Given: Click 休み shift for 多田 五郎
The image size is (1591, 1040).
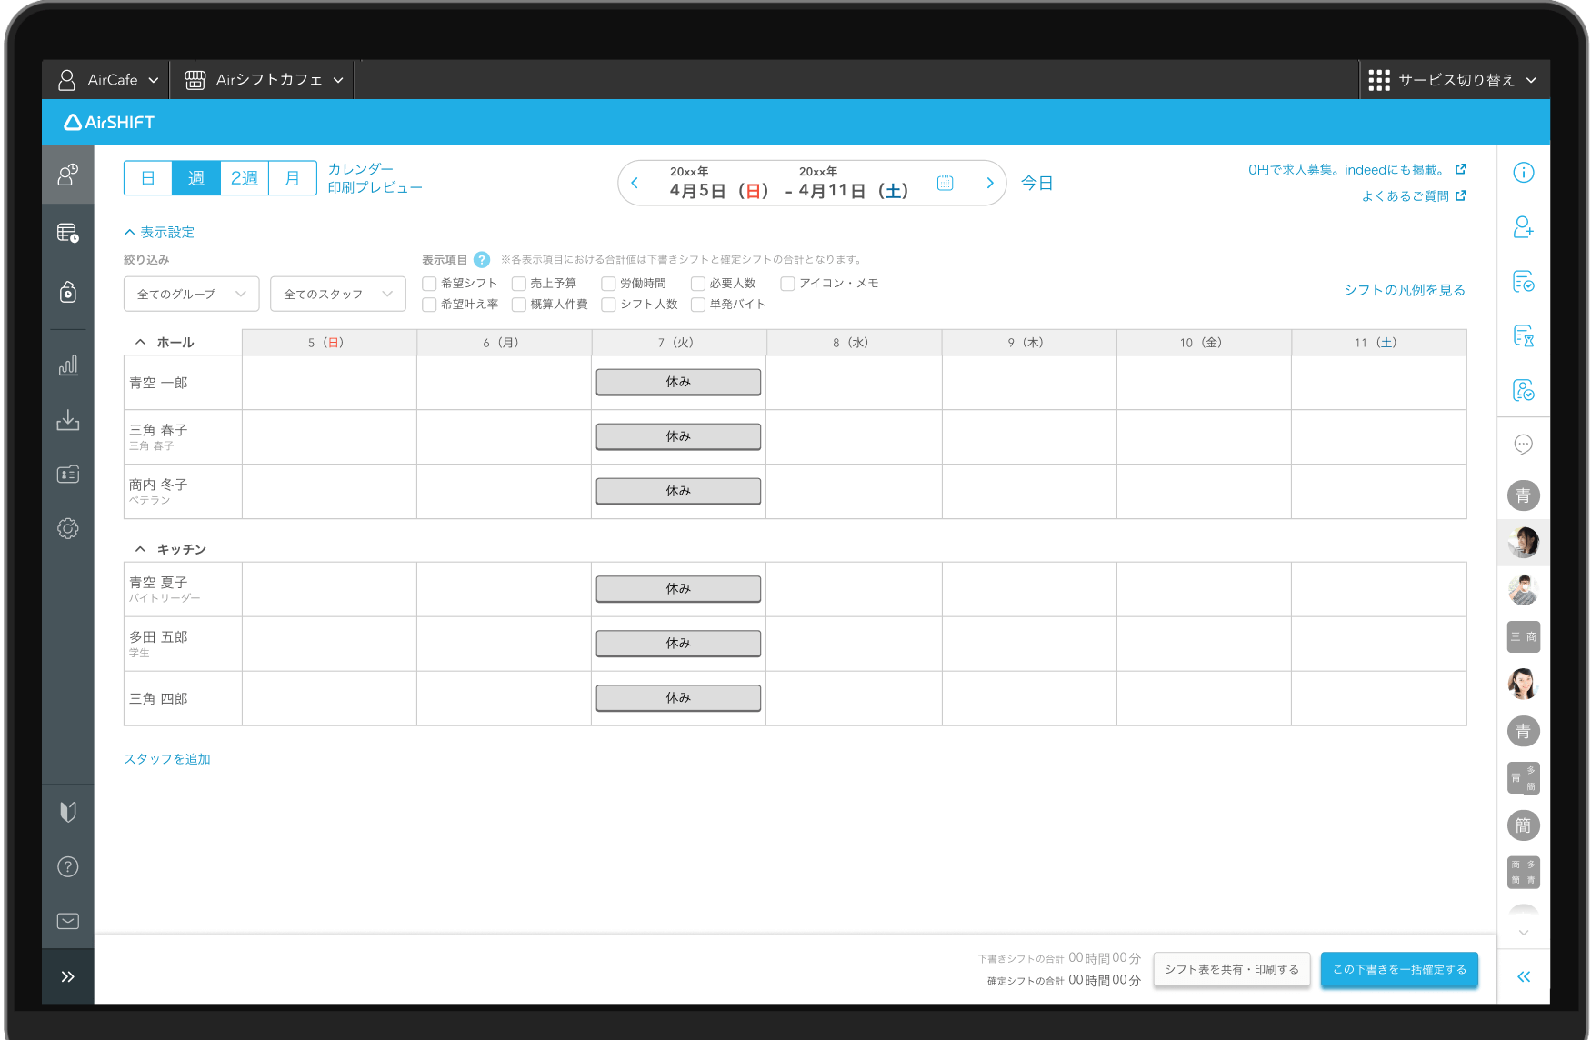Looking at the screenshot, I should tap(678, 644).
